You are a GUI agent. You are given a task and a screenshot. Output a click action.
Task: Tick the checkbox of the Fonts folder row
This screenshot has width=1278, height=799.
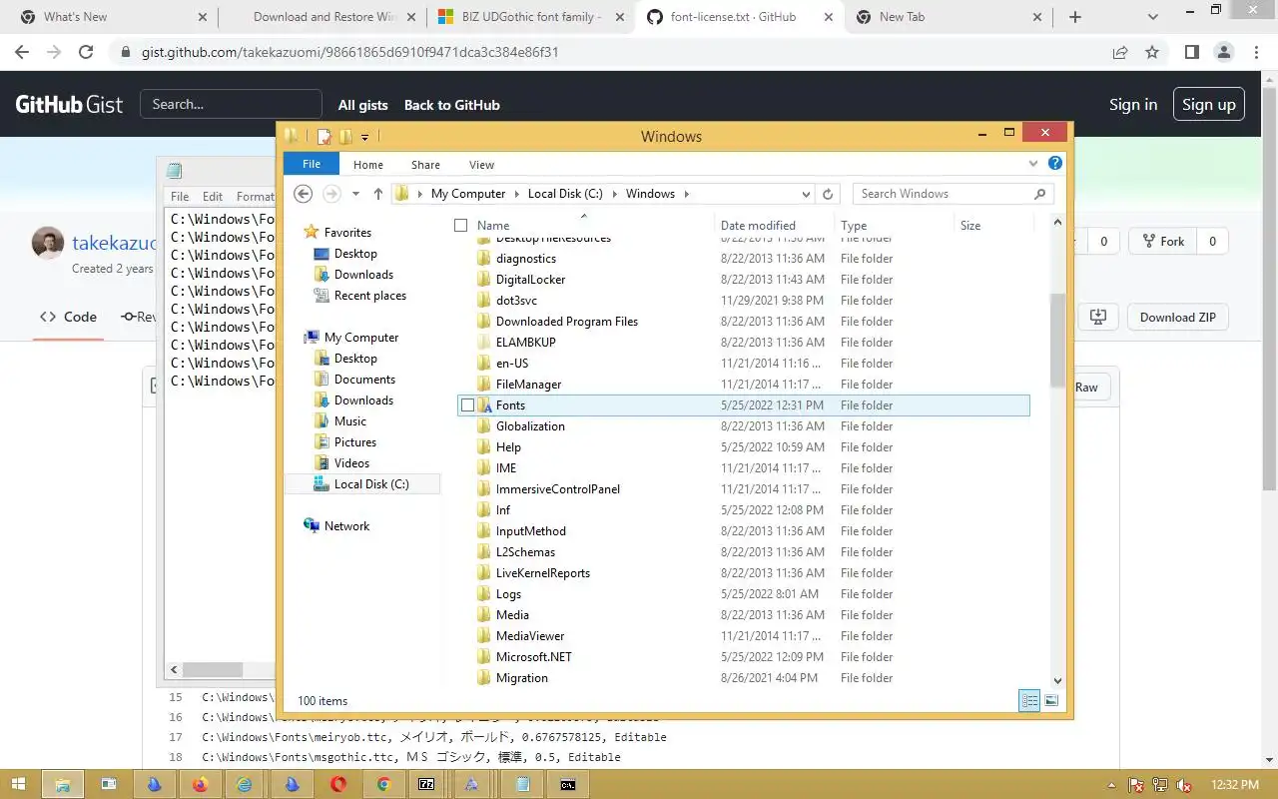[x=467, y=405]
